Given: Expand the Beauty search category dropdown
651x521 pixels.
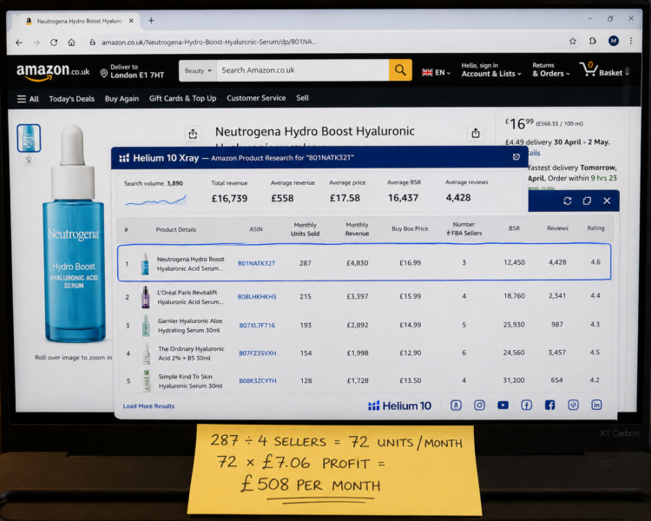Looking at the screenshot, I should [x=198, y=70].
